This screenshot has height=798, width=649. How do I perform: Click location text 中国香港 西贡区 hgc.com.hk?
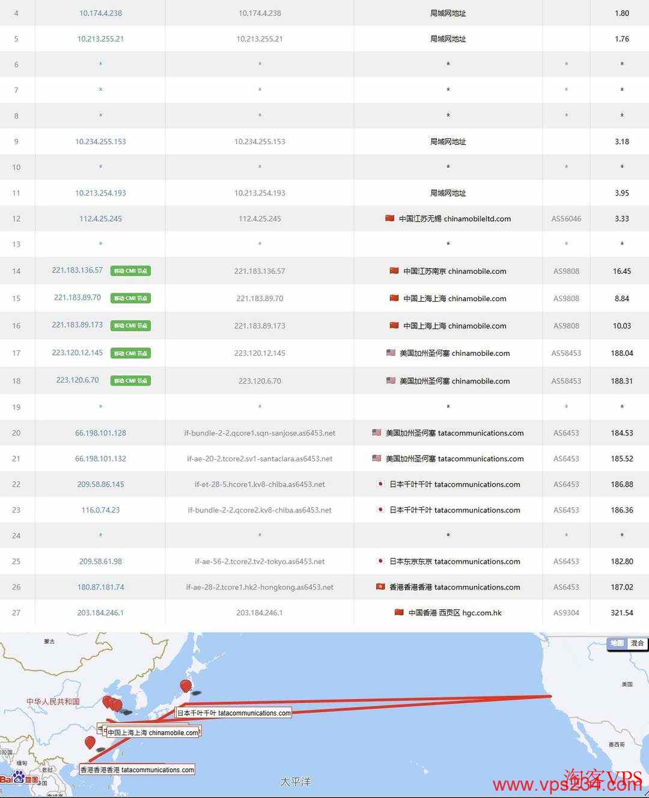tap(455, 613)
